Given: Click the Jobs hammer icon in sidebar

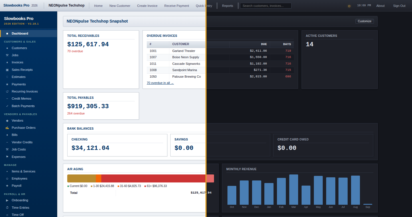Looking at the screenshot, I should click(x=7, y=55).
